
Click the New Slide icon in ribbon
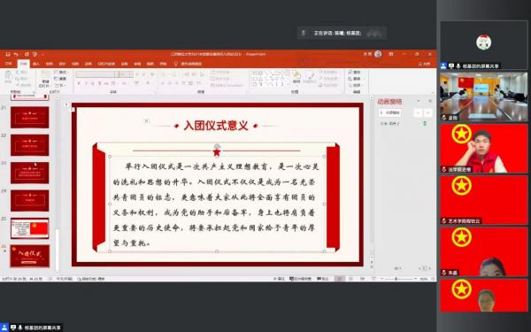click(45, 76)
